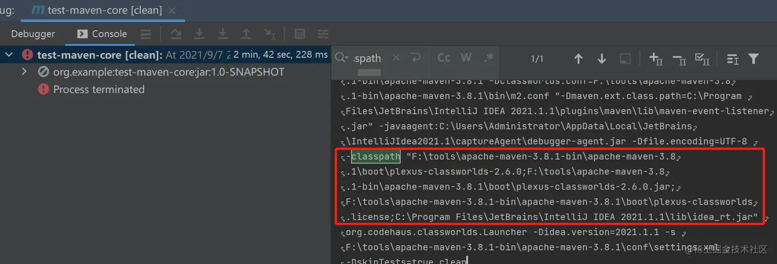Open the debug layout settings hamburger icon
Image resolution: width=777 pixels, height=264 pixels.
pyautogui.click(x=146, y=34)
